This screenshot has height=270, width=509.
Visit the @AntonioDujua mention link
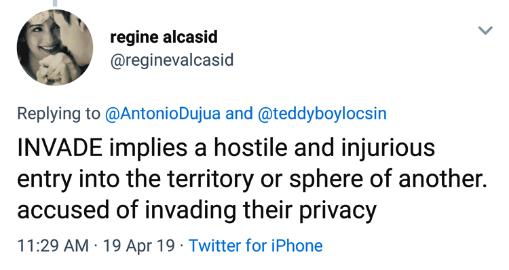click(163, 113)
